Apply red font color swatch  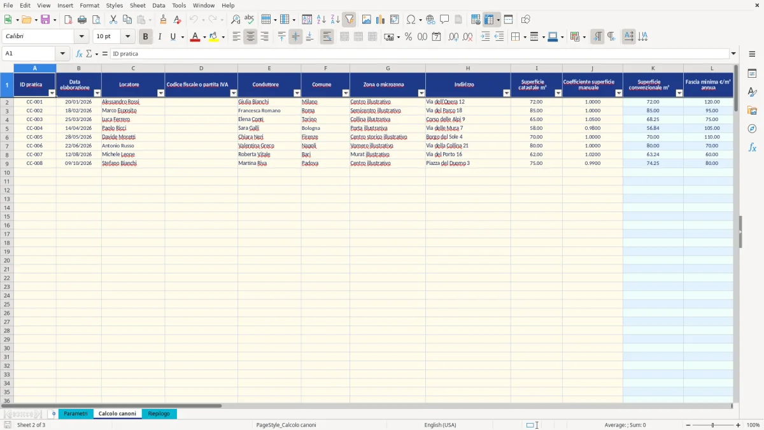[195, 37]
